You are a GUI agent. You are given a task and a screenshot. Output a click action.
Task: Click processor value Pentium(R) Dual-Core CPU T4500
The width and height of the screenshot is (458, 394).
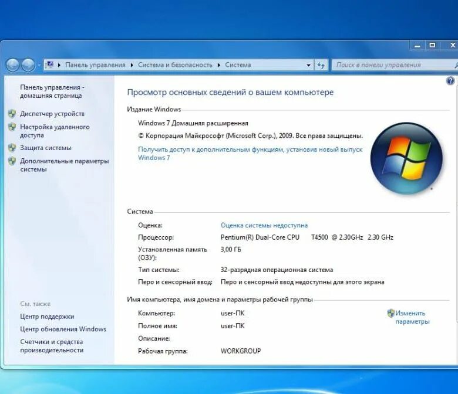(307, 237)
